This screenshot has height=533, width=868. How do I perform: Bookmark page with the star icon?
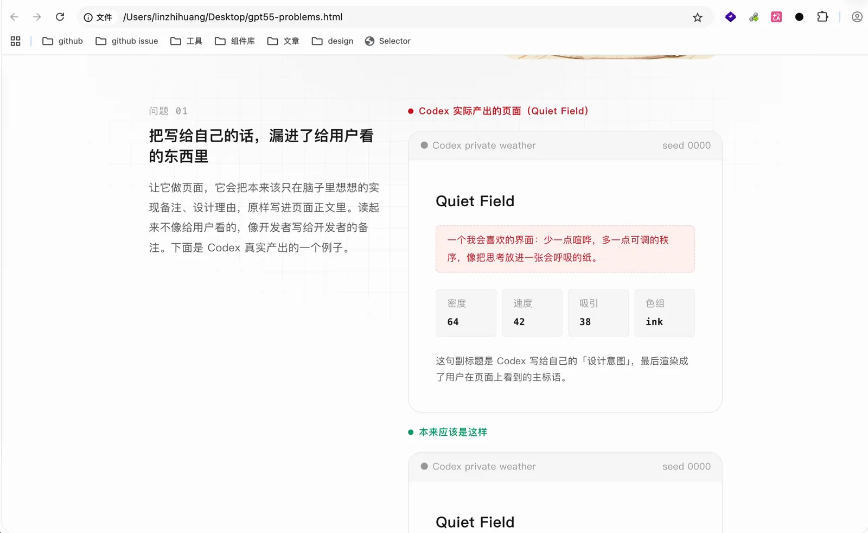(x=698, y=17)
